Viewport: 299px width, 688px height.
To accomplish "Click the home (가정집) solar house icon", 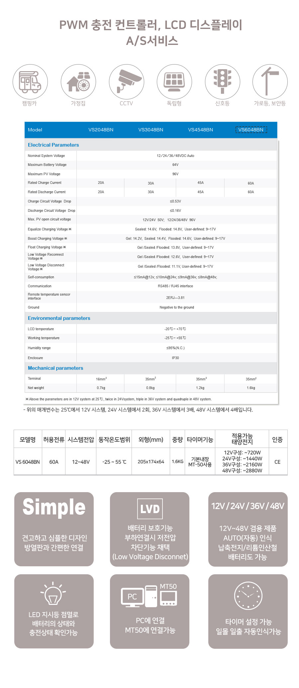I will (x=78, y=82).
